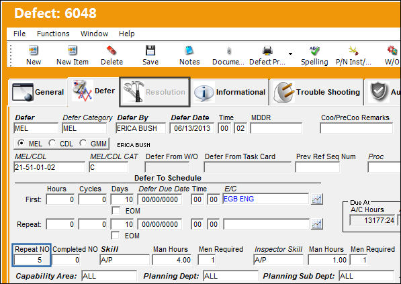Click the Defer From W/O field
The image size is (401, 284).
(167, 167)
